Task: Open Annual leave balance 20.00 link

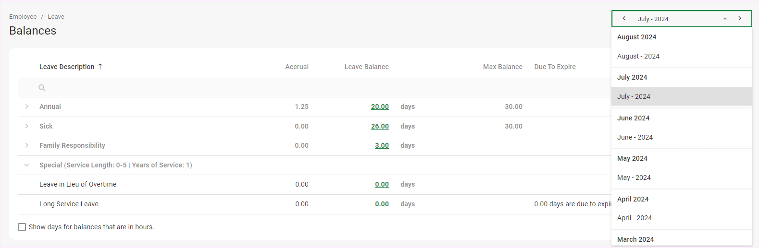Action: pos(380,106)
